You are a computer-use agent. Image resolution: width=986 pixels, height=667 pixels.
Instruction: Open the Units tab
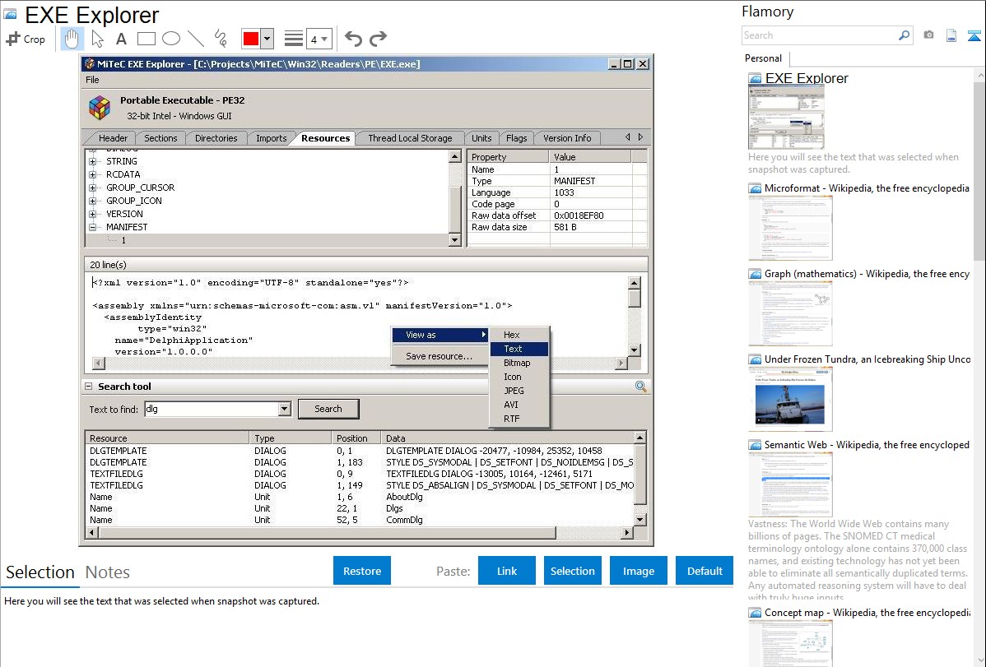(481, 138)
